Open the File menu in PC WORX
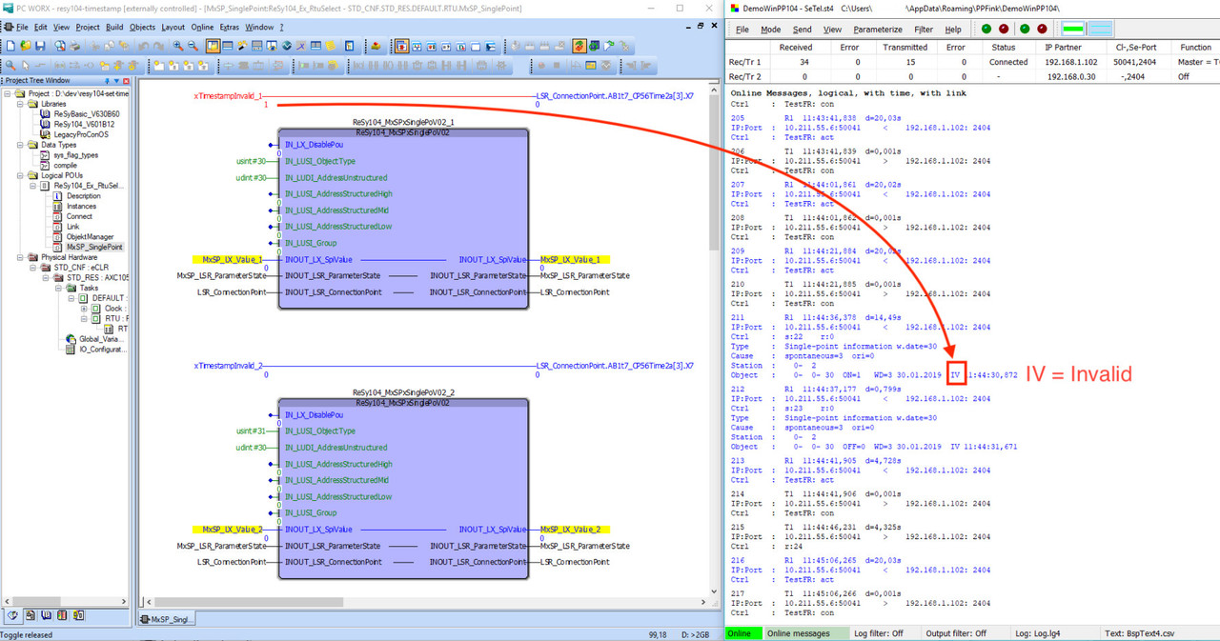This screenshot has height=641, width=1220. point(22,27)
